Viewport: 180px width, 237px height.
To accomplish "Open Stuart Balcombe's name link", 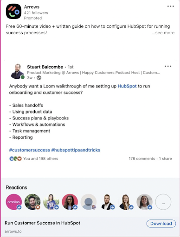I will click(x=45, y=67).
